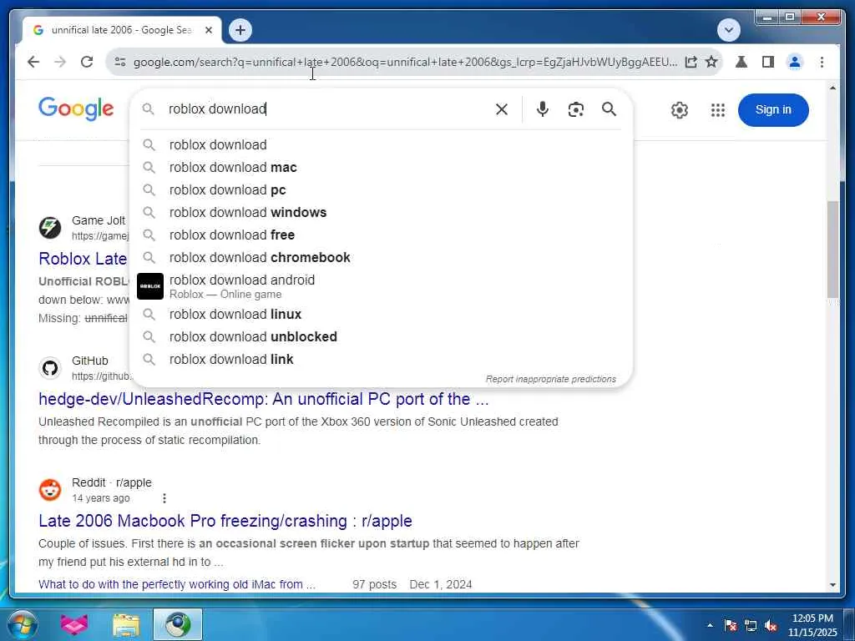Expand the tab search dropdown arrow
The image size is (855, 641).
click(729, 30)
